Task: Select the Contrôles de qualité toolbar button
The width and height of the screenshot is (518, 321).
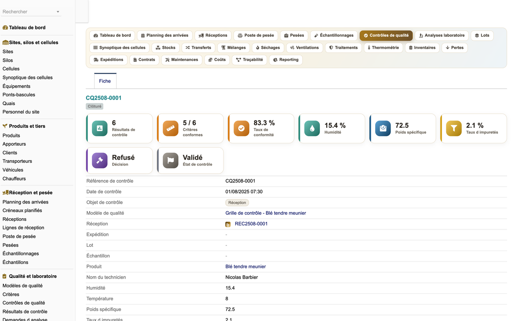Action: tap(386, 35)
